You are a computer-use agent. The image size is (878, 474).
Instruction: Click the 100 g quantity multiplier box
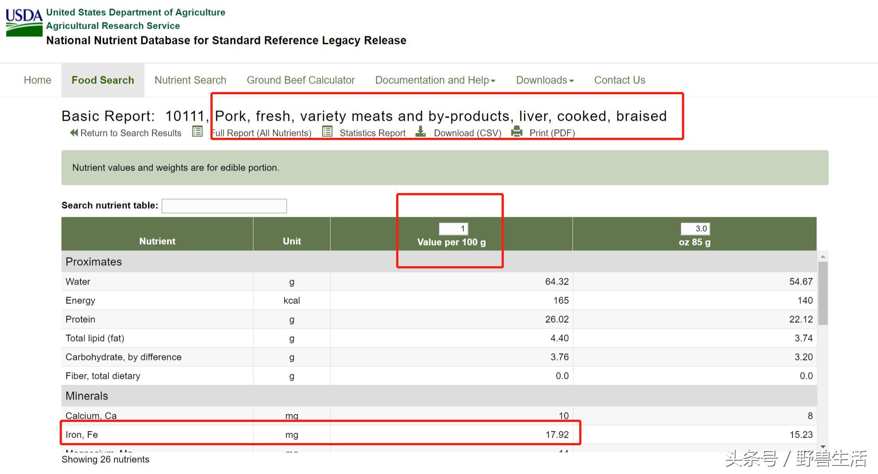[x=453, y=229]
